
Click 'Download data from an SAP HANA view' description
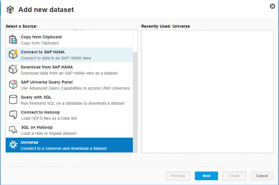69,73
